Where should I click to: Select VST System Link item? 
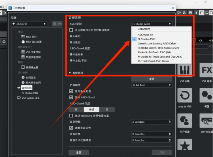point(31,98)
